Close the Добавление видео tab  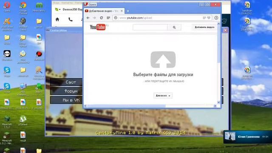(122, 11)
